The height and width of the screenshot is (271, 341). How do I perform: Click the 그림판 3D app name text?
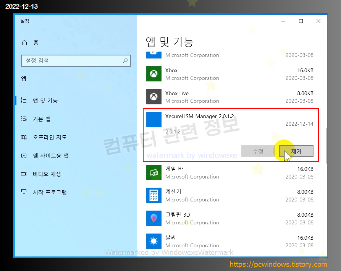178,215
